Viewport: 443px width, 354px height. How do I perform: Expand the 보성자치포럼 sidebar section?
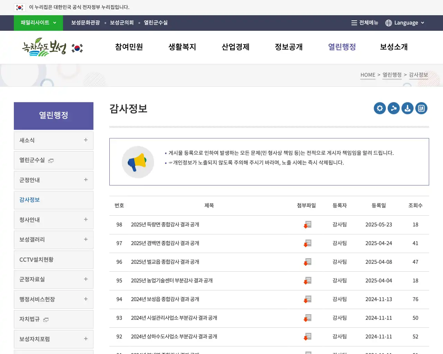[x=86, y=339]
